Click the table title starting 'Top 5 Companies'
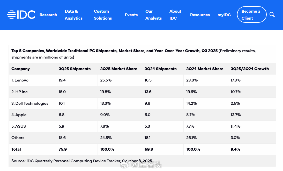Screen dimensions: 283x171 pyautogui.click(x=133, y=54)
